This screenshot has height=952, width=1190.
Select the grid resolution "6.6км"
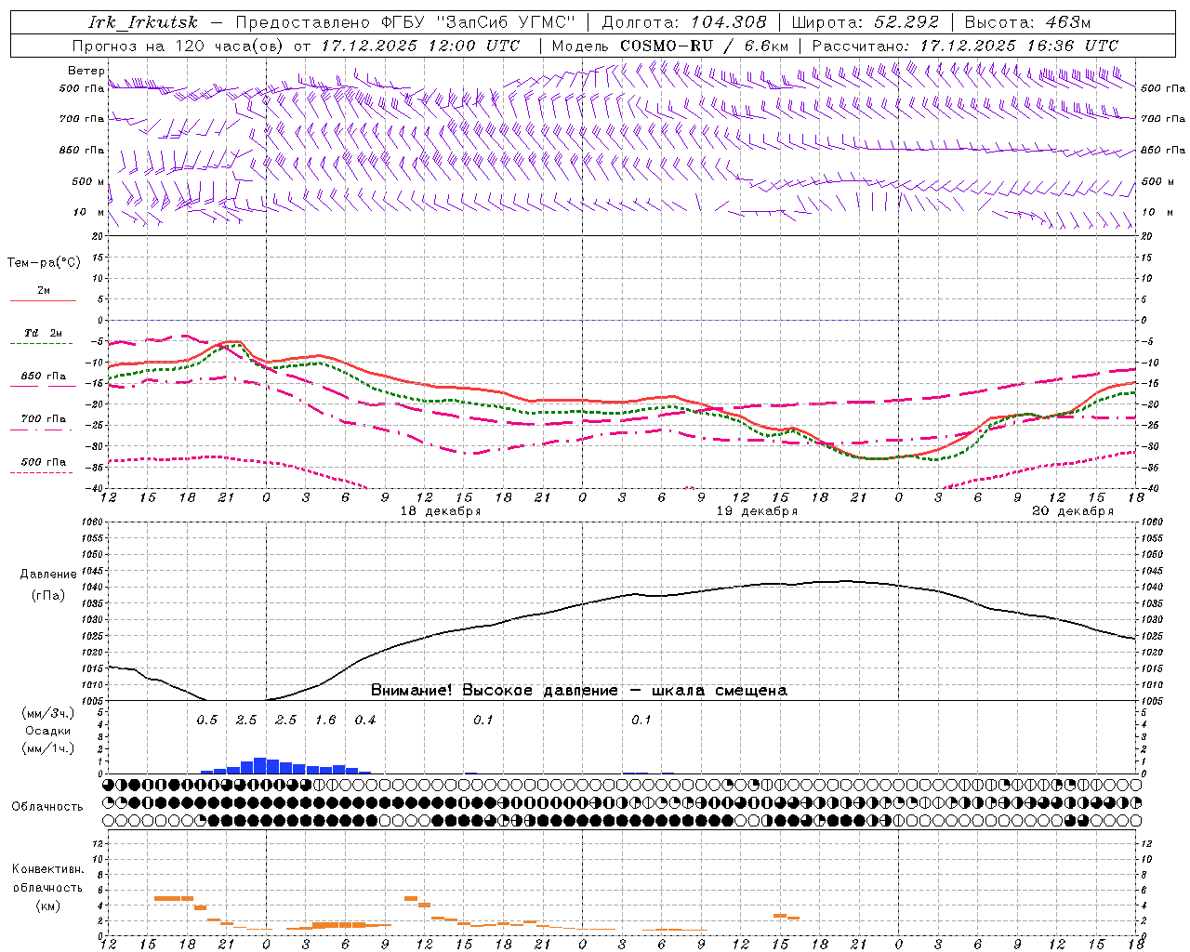pyautogui.click(x=766, y=46)
